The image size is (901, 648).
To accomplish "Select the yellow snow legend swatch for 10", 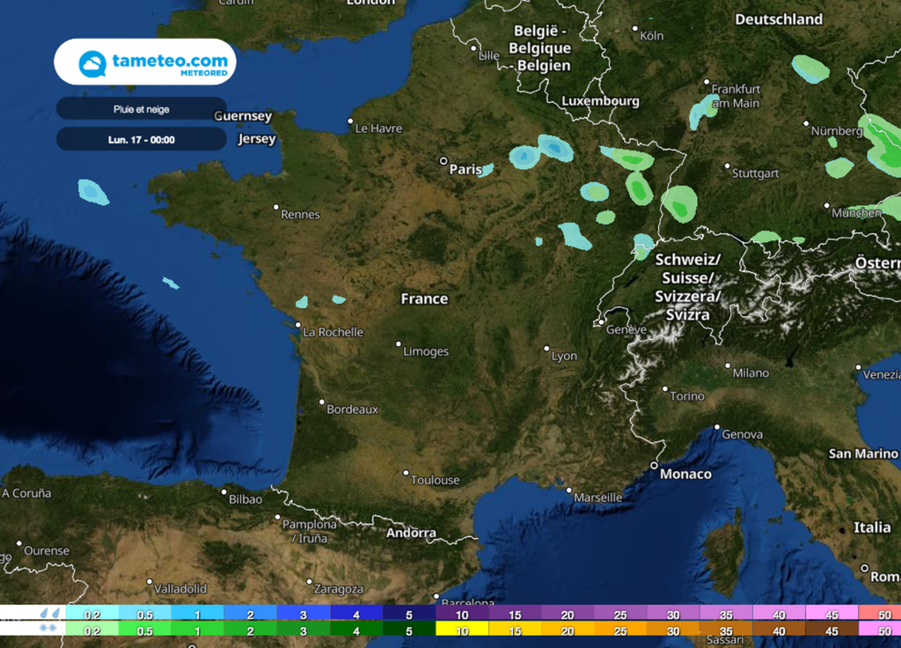I will [461, 630].
